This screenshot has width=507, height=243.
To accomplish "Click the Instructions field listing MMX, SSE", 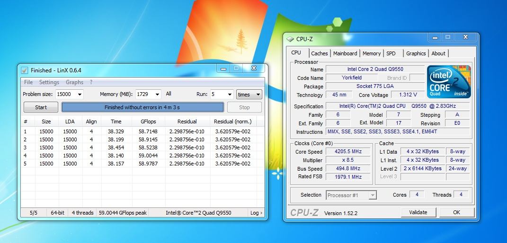I will (398, 131).
